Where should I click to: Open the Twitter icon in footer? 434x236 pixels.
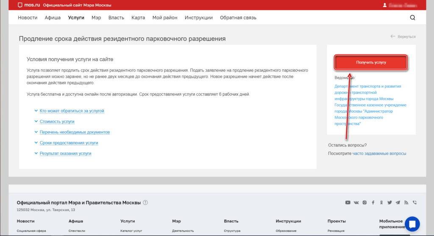(389, 203)
